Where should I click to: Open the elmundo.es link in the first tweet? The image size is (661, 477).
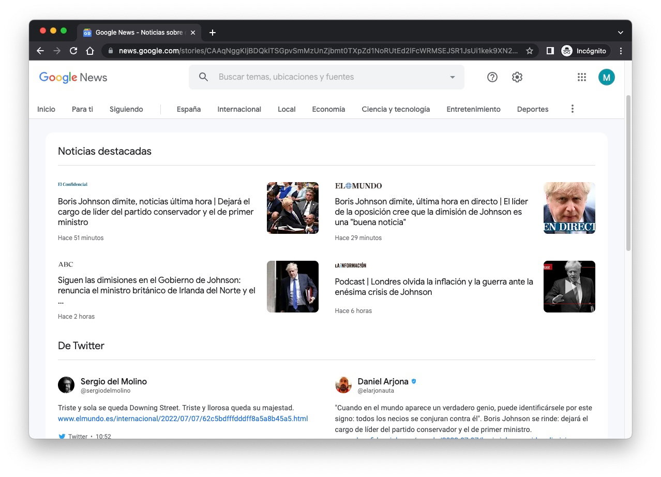pyautogui.click(x=182, y=419)
